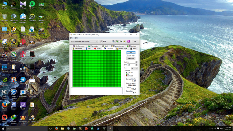Click the copy screenshot to clipboard toolbar icon
The width and height of the screenshot is (233, 131).
[x=117, y=41]
